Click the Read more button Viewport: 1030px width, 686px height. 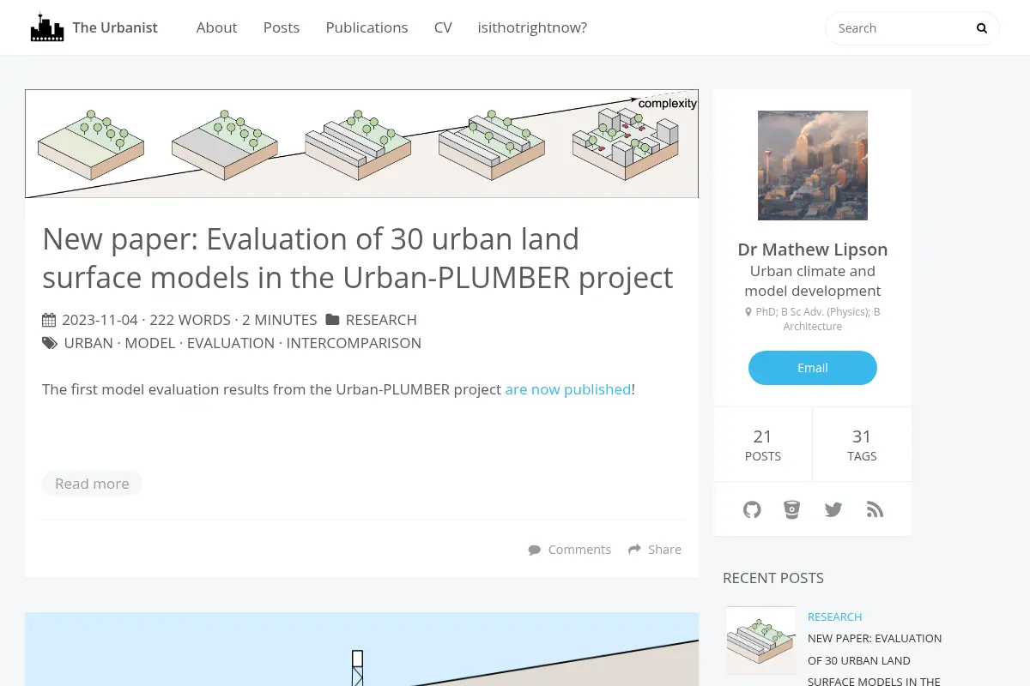pyautogui.click(x=92, y=484)
